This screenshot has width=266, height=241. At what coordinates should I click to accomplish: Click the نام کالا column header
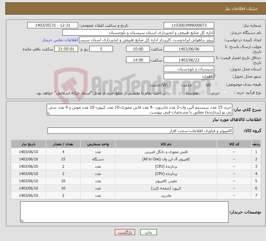tap(166, 144)
